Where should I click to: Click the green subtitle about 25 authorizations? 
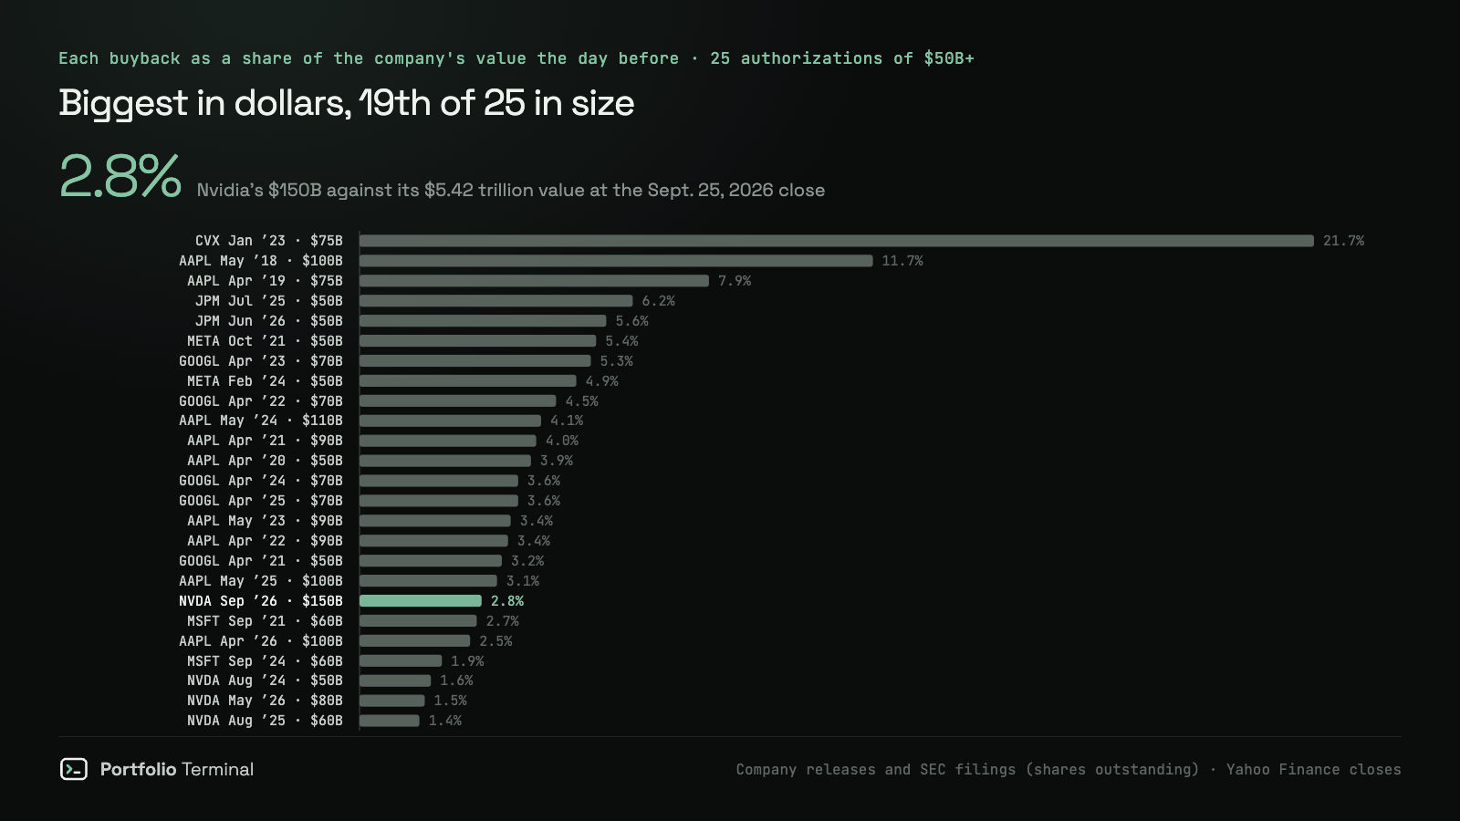pyautogui.click(x=516, y=58)
